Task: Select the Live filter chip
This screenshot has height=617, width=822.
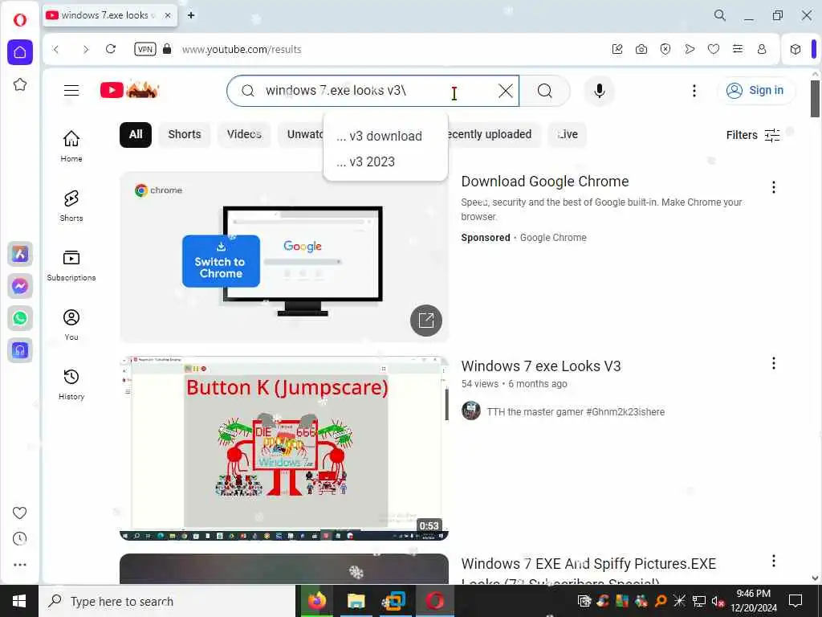Action: [x=568, y=134]
